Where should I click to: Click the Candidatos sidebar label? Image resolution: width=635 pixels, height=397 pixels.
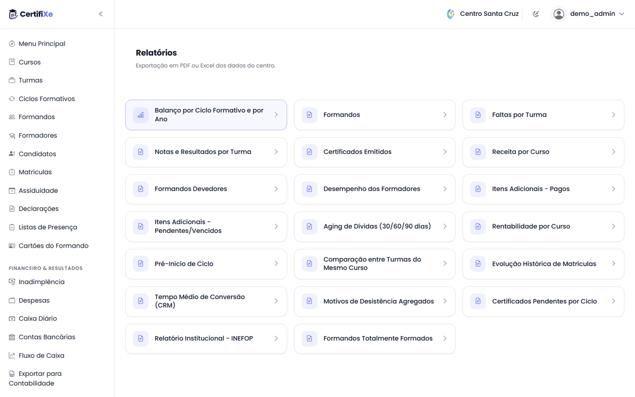pyautogui.click(x=37, y=154)
